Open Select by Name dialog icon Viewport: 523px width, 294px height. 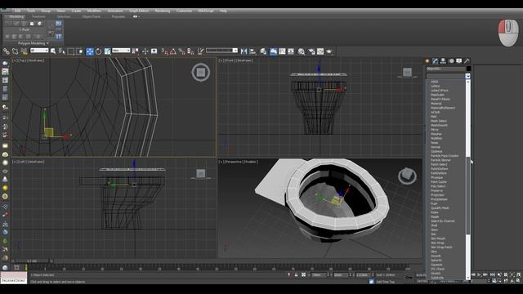coord(62,51)
